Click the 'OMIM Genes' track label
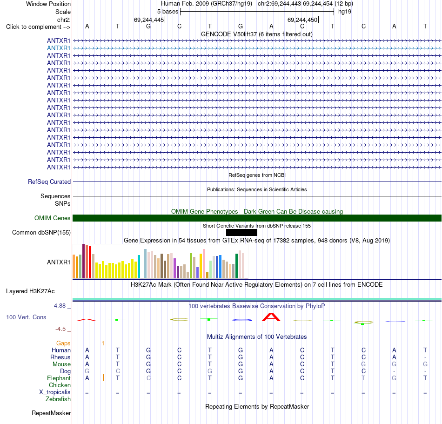The image size is (442, 424). point(53,218)
